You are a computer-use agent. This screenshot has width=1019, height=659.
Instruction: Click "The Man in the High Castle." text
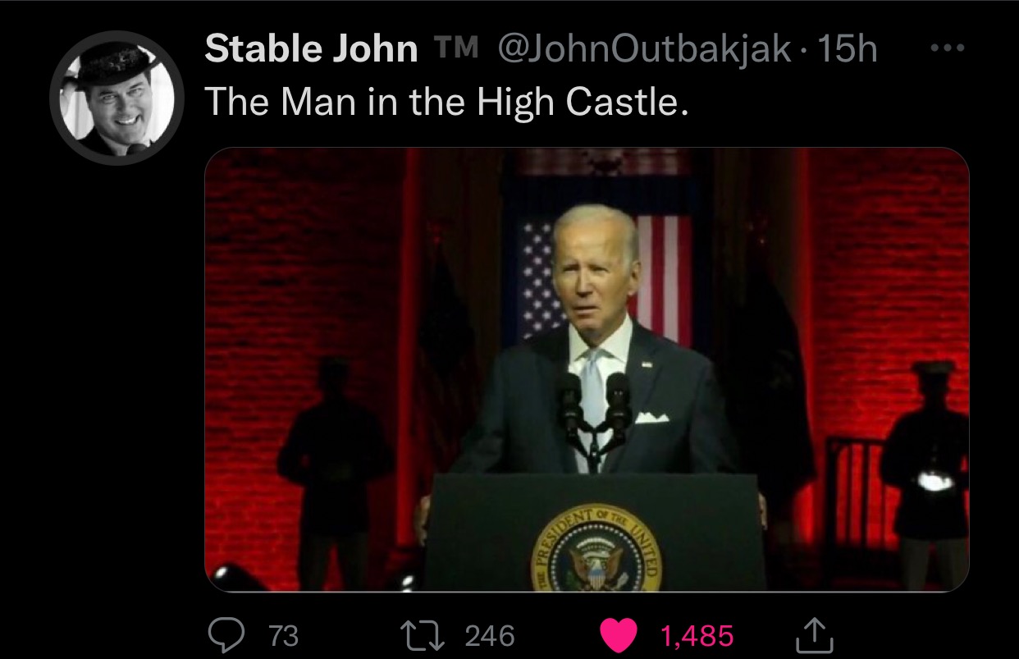(x=442, y=101)
